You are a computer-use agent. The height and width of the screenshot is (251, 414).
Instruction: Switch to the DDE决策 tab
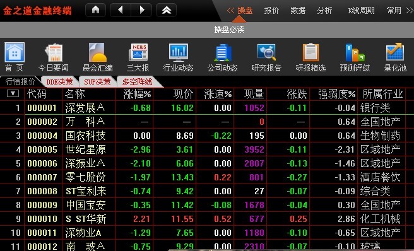click(59, 82)
